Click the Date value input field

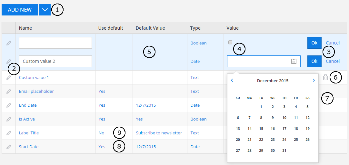click(264, 61)
